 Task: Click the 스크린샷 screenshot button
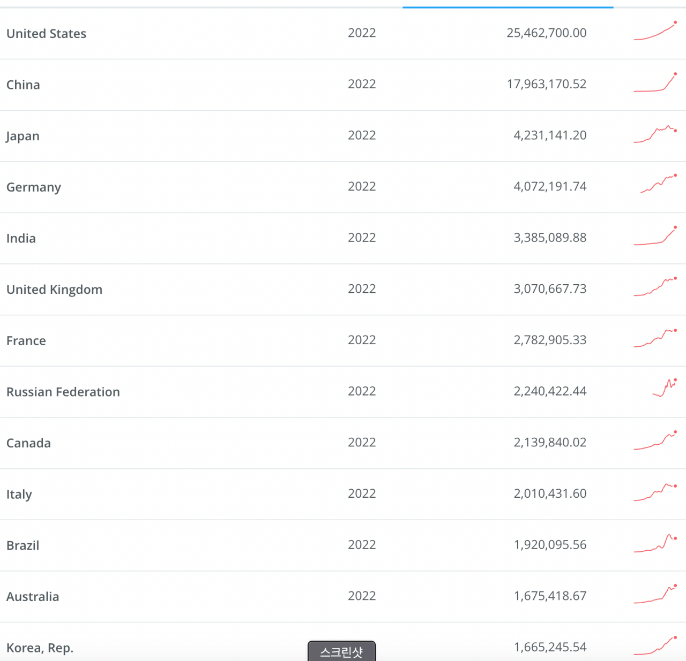coord(341,651)
